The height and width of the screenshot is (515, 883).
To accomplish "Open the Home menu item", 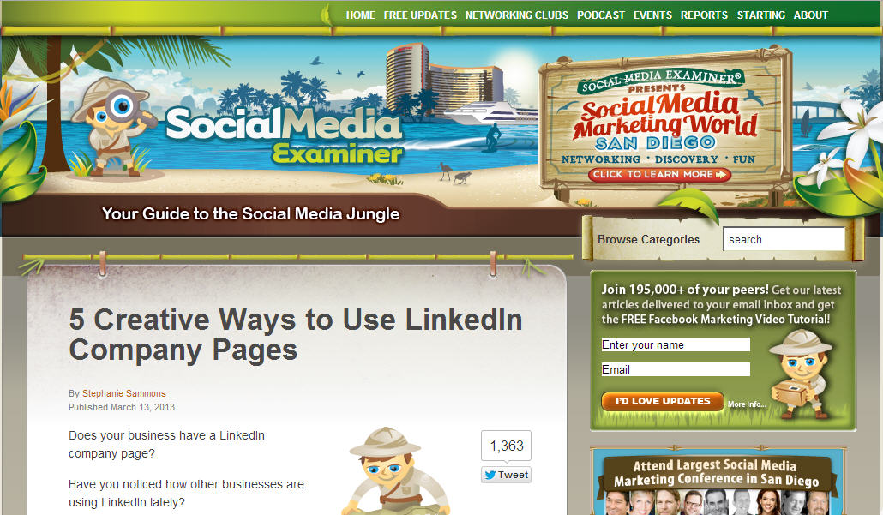I will pyautogui.click(x=360, y=15).
